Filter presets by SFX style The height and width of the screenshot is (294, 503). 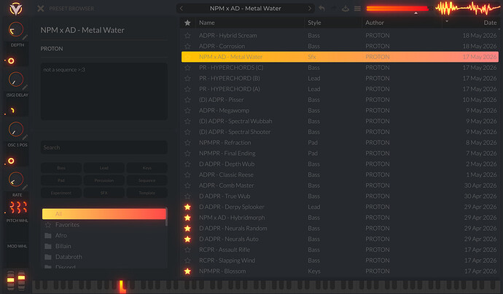coord(104,193)
